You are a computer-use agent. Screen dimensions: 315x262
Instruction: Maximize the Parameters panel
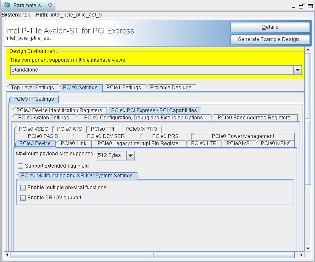click(x=310, y=6)
